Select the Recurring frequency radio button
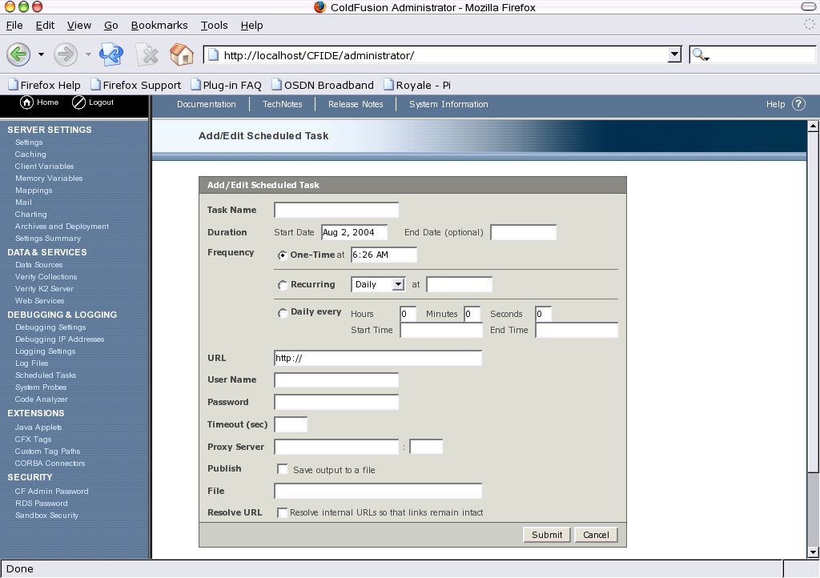Screen dimensions: 820x578 283,285
